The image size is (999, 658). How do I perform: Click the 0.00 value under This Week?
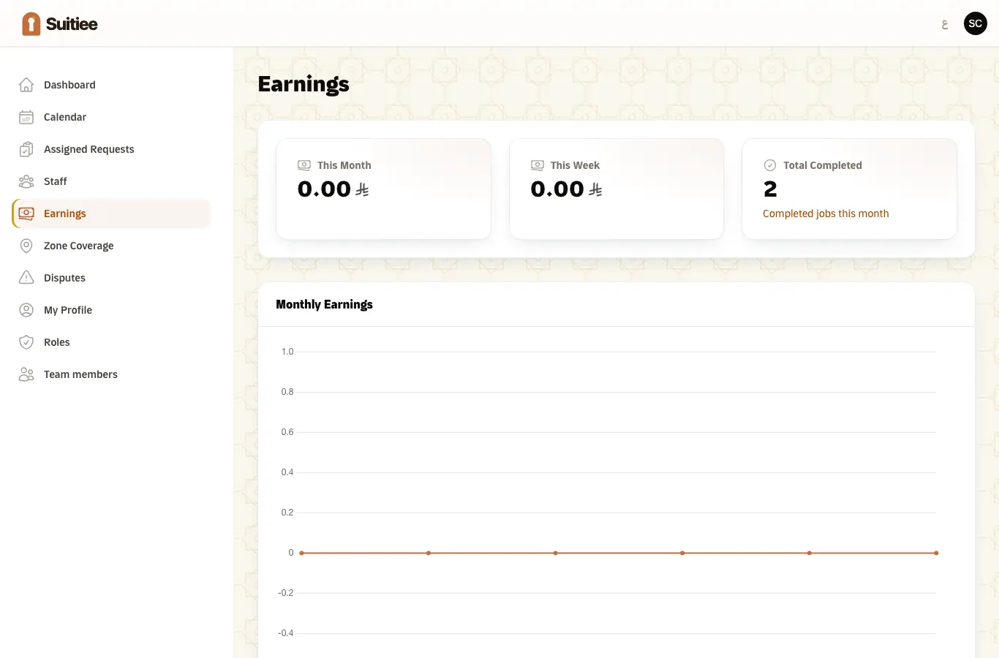pos(557,189)
